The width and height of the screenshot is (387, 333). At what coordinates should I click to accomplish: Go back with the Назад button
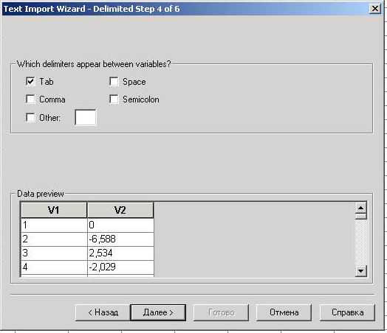pos(103,312)
